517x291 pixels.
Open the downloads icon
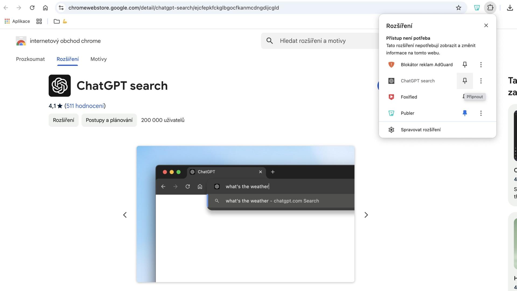[x=510, y=8]
